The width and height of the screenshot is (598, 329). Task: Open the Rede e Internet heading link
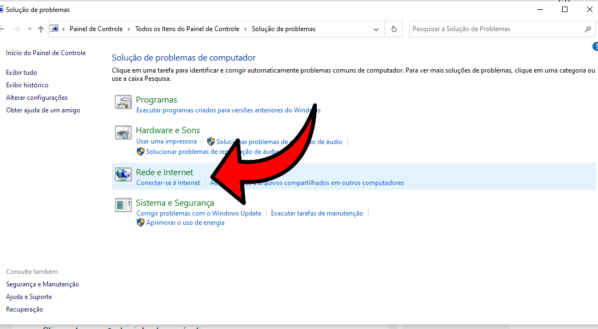(x=165, y=172)
